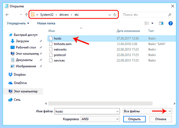Viewport: 179px width, 128px height.
Task: Sort by Дата изменения column
Action: tap(128, 31)
